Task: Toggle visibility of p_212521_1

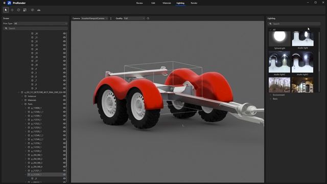Action: (x=64, y=171)
